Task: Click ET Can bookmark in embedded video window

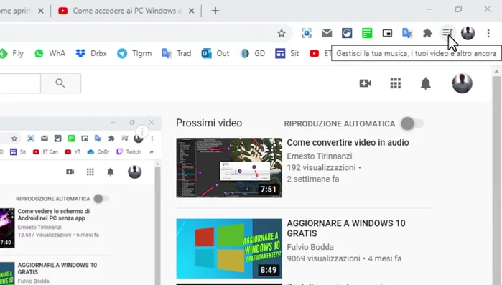Action: pos(45,151)
